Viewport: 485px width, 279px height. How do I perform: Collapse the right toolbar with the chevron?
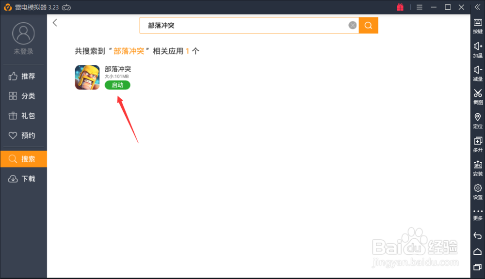tap(477, 7)
